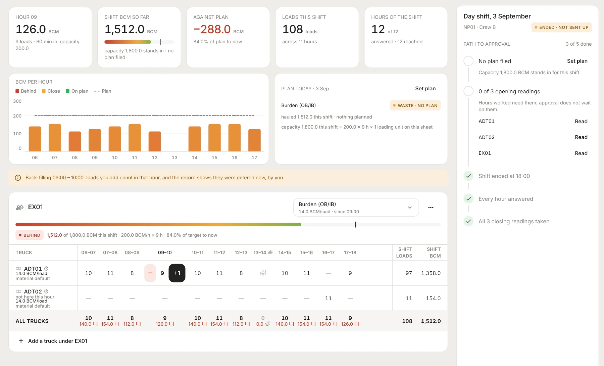
Task: Click the Every hour answered checkmark
Action: 468,199
